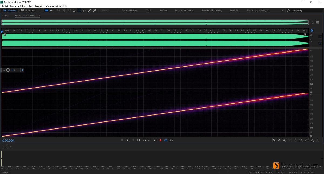The image size is (324, 174).
Task: Move playhead to previous marker
Action: [x=139, y=140]
